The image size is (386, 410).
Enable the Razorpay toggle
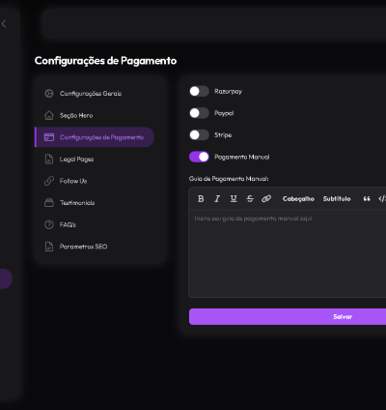click(x=199, y=91)
